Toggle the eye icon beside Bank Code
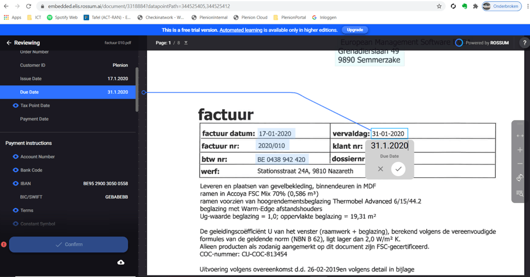Screen dimensions: 530x277 pyautogui.click(x=16, y=170)
